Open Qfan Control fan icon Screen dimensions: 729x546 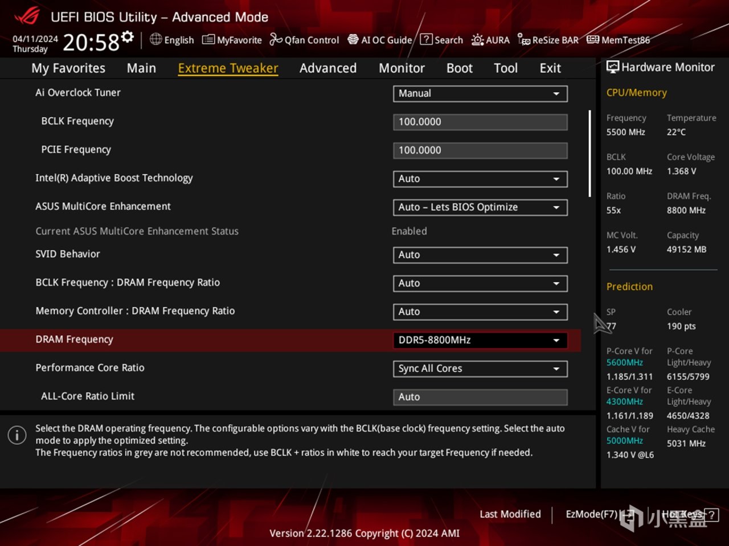pos(276,39)
